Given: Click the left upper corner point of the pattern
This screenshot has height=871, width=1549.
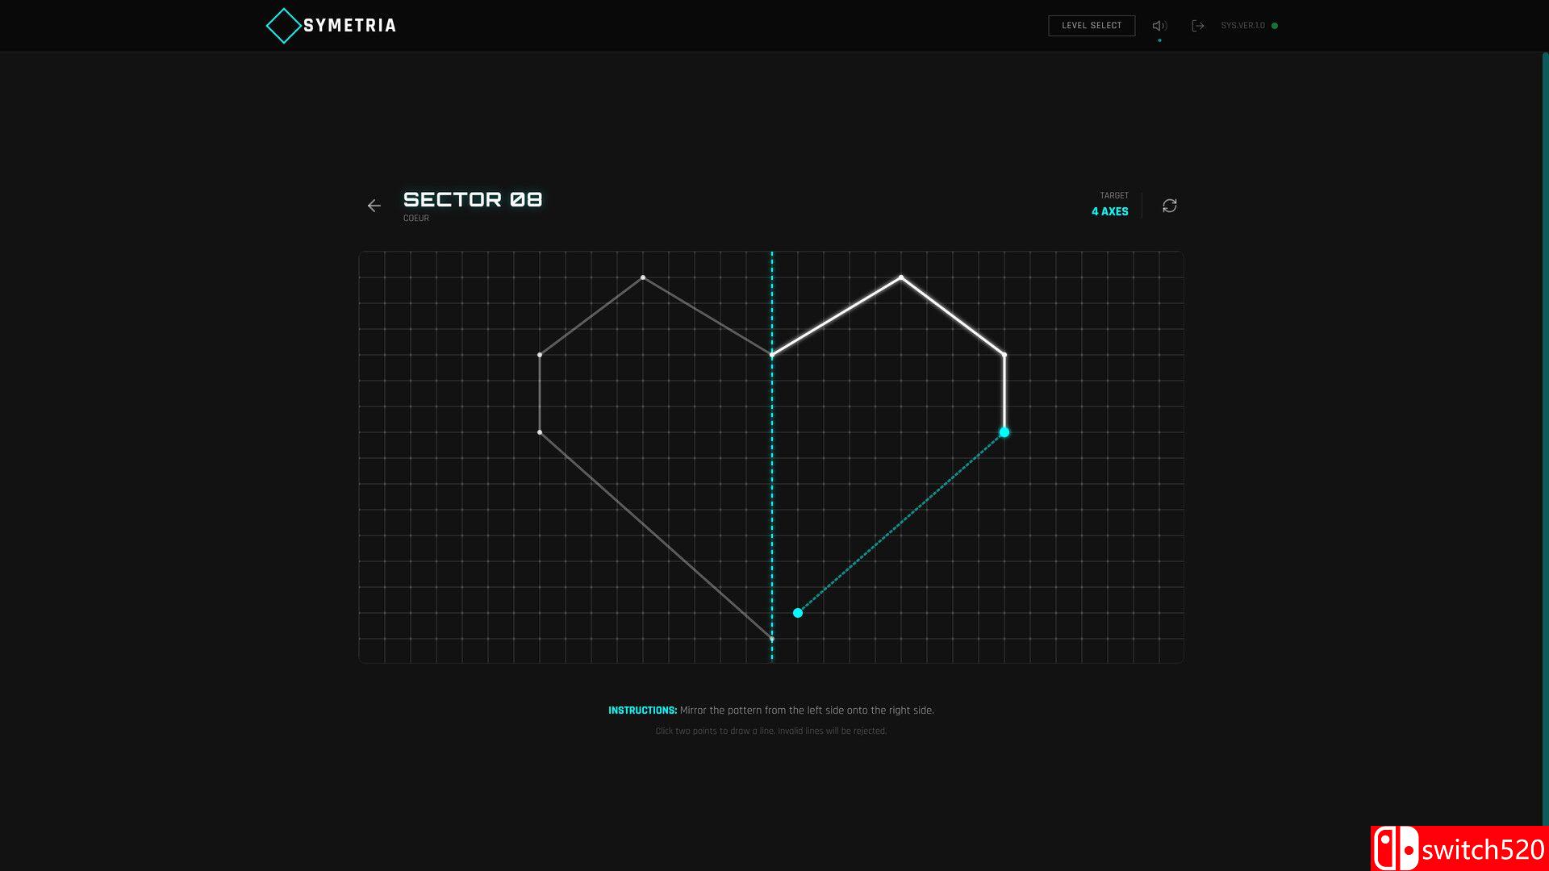Looking at the screenshot, I should [x=540, y=355].
